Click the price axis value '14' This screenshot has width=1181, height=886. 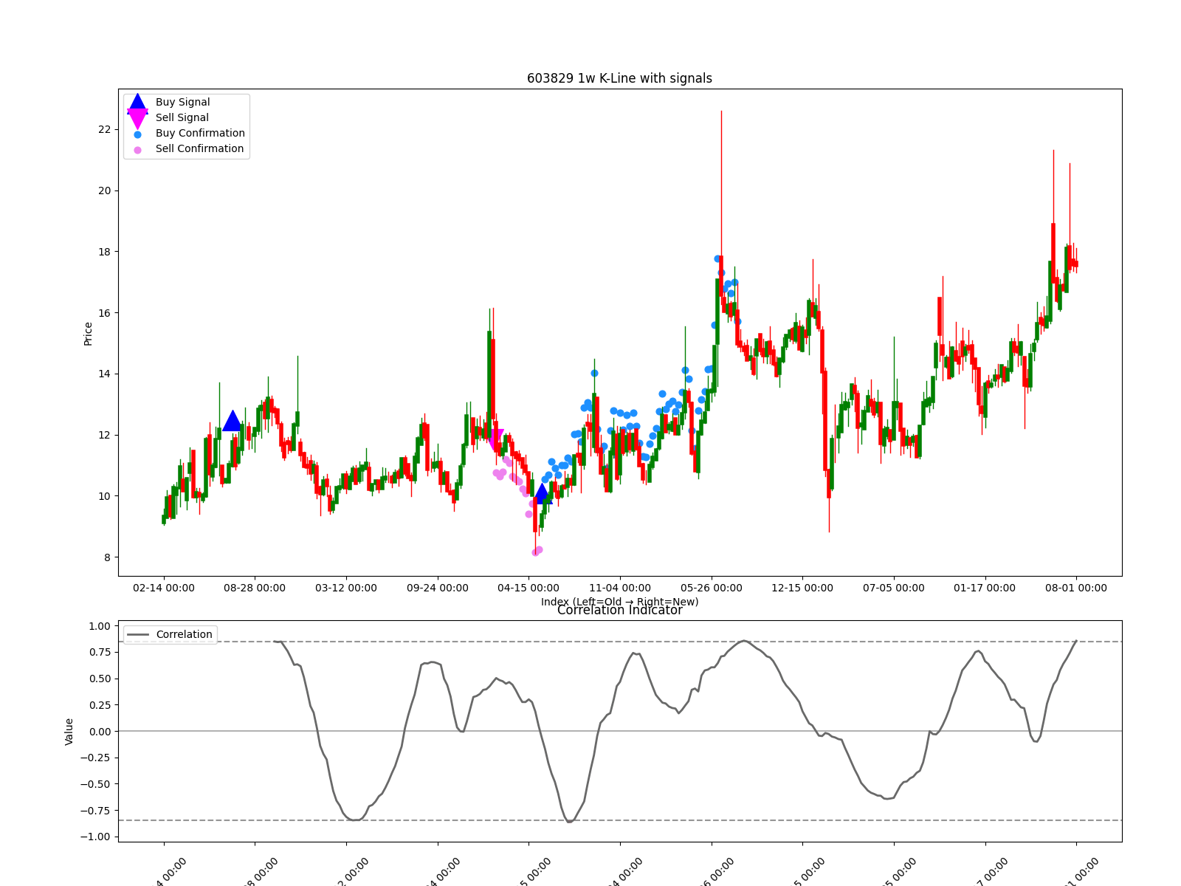(x=104, y=374)
